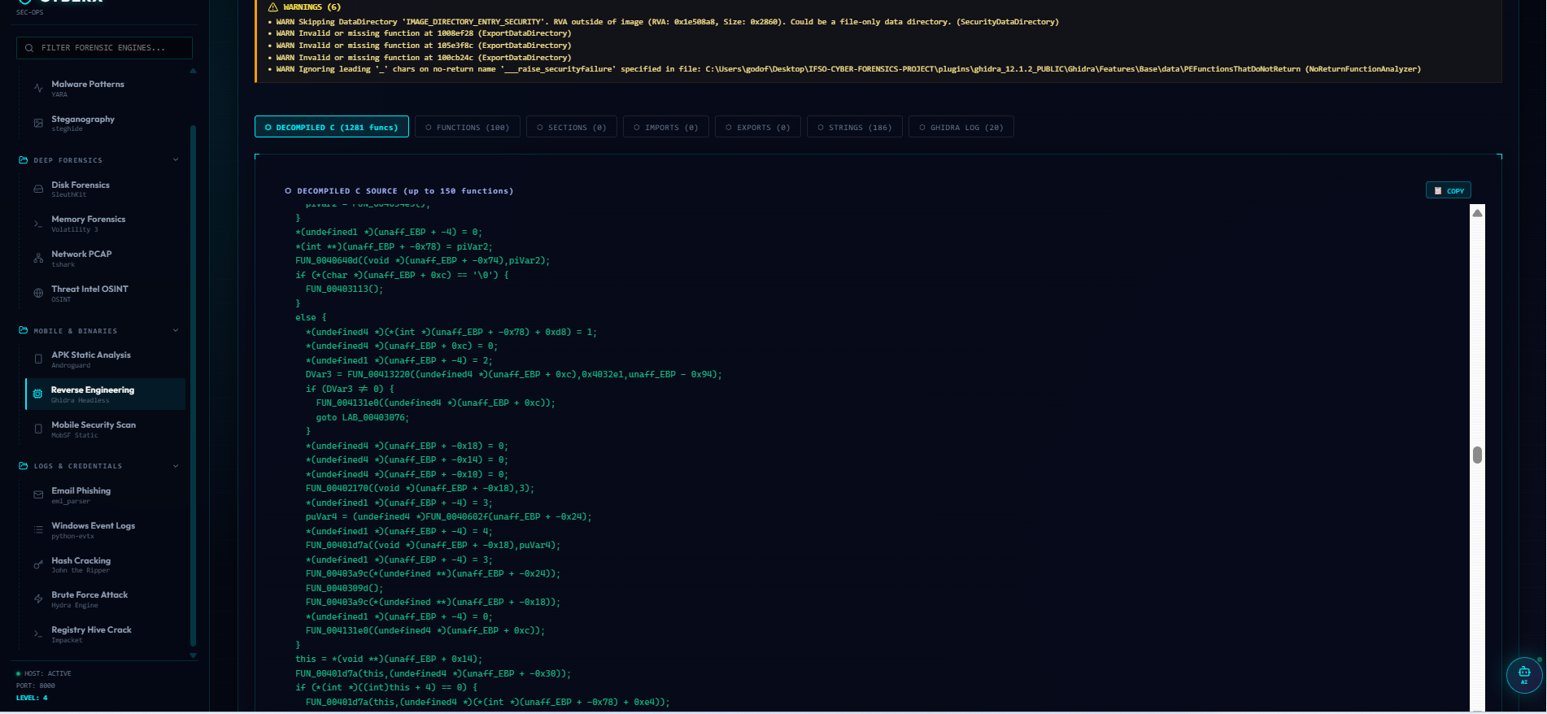Switch to the Imports (0) tab
This screenshot has height=714, width=1547.
tap(666, 128)
